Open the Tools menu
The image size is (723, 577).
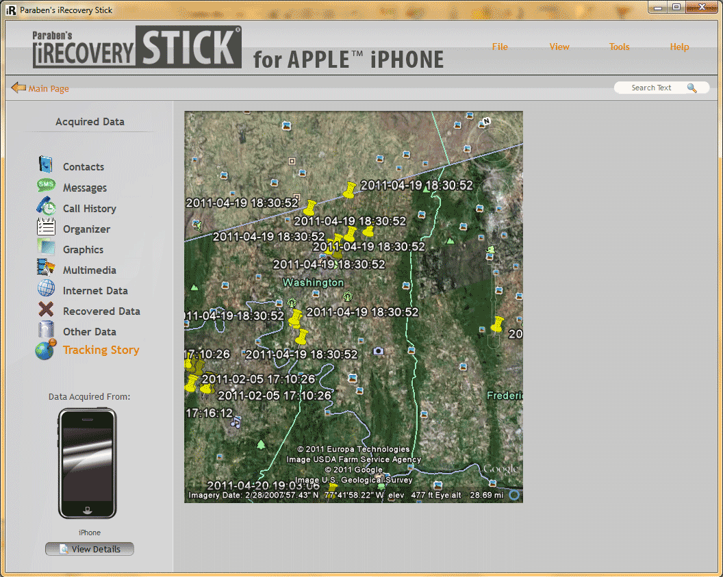click(x=619, y=47)
